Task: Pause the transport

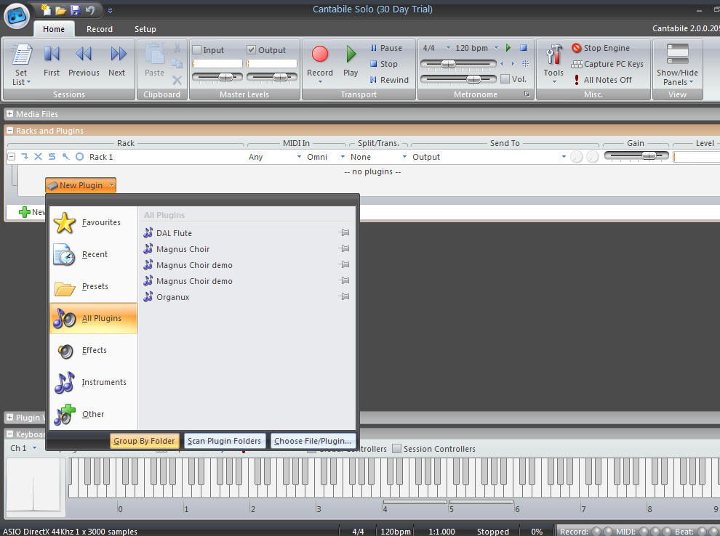Action: click(385, 48)
